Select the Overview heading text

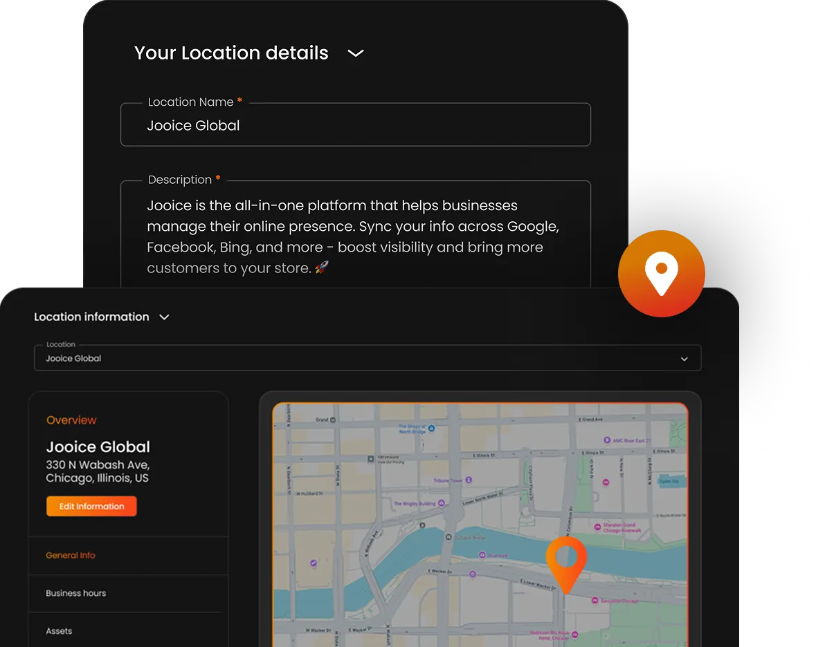tap(71, 420)
